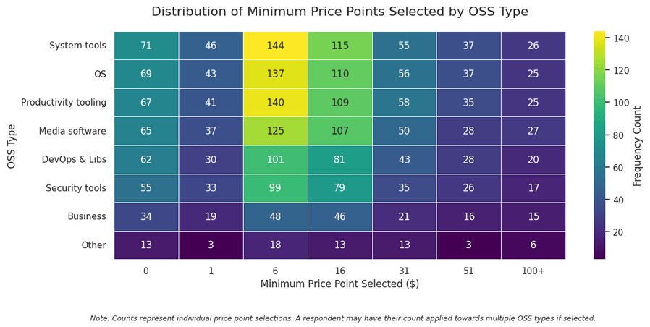
Task: Click the 'Minimum Price Point Selected ($)' axis title
Action: point(339,284)
